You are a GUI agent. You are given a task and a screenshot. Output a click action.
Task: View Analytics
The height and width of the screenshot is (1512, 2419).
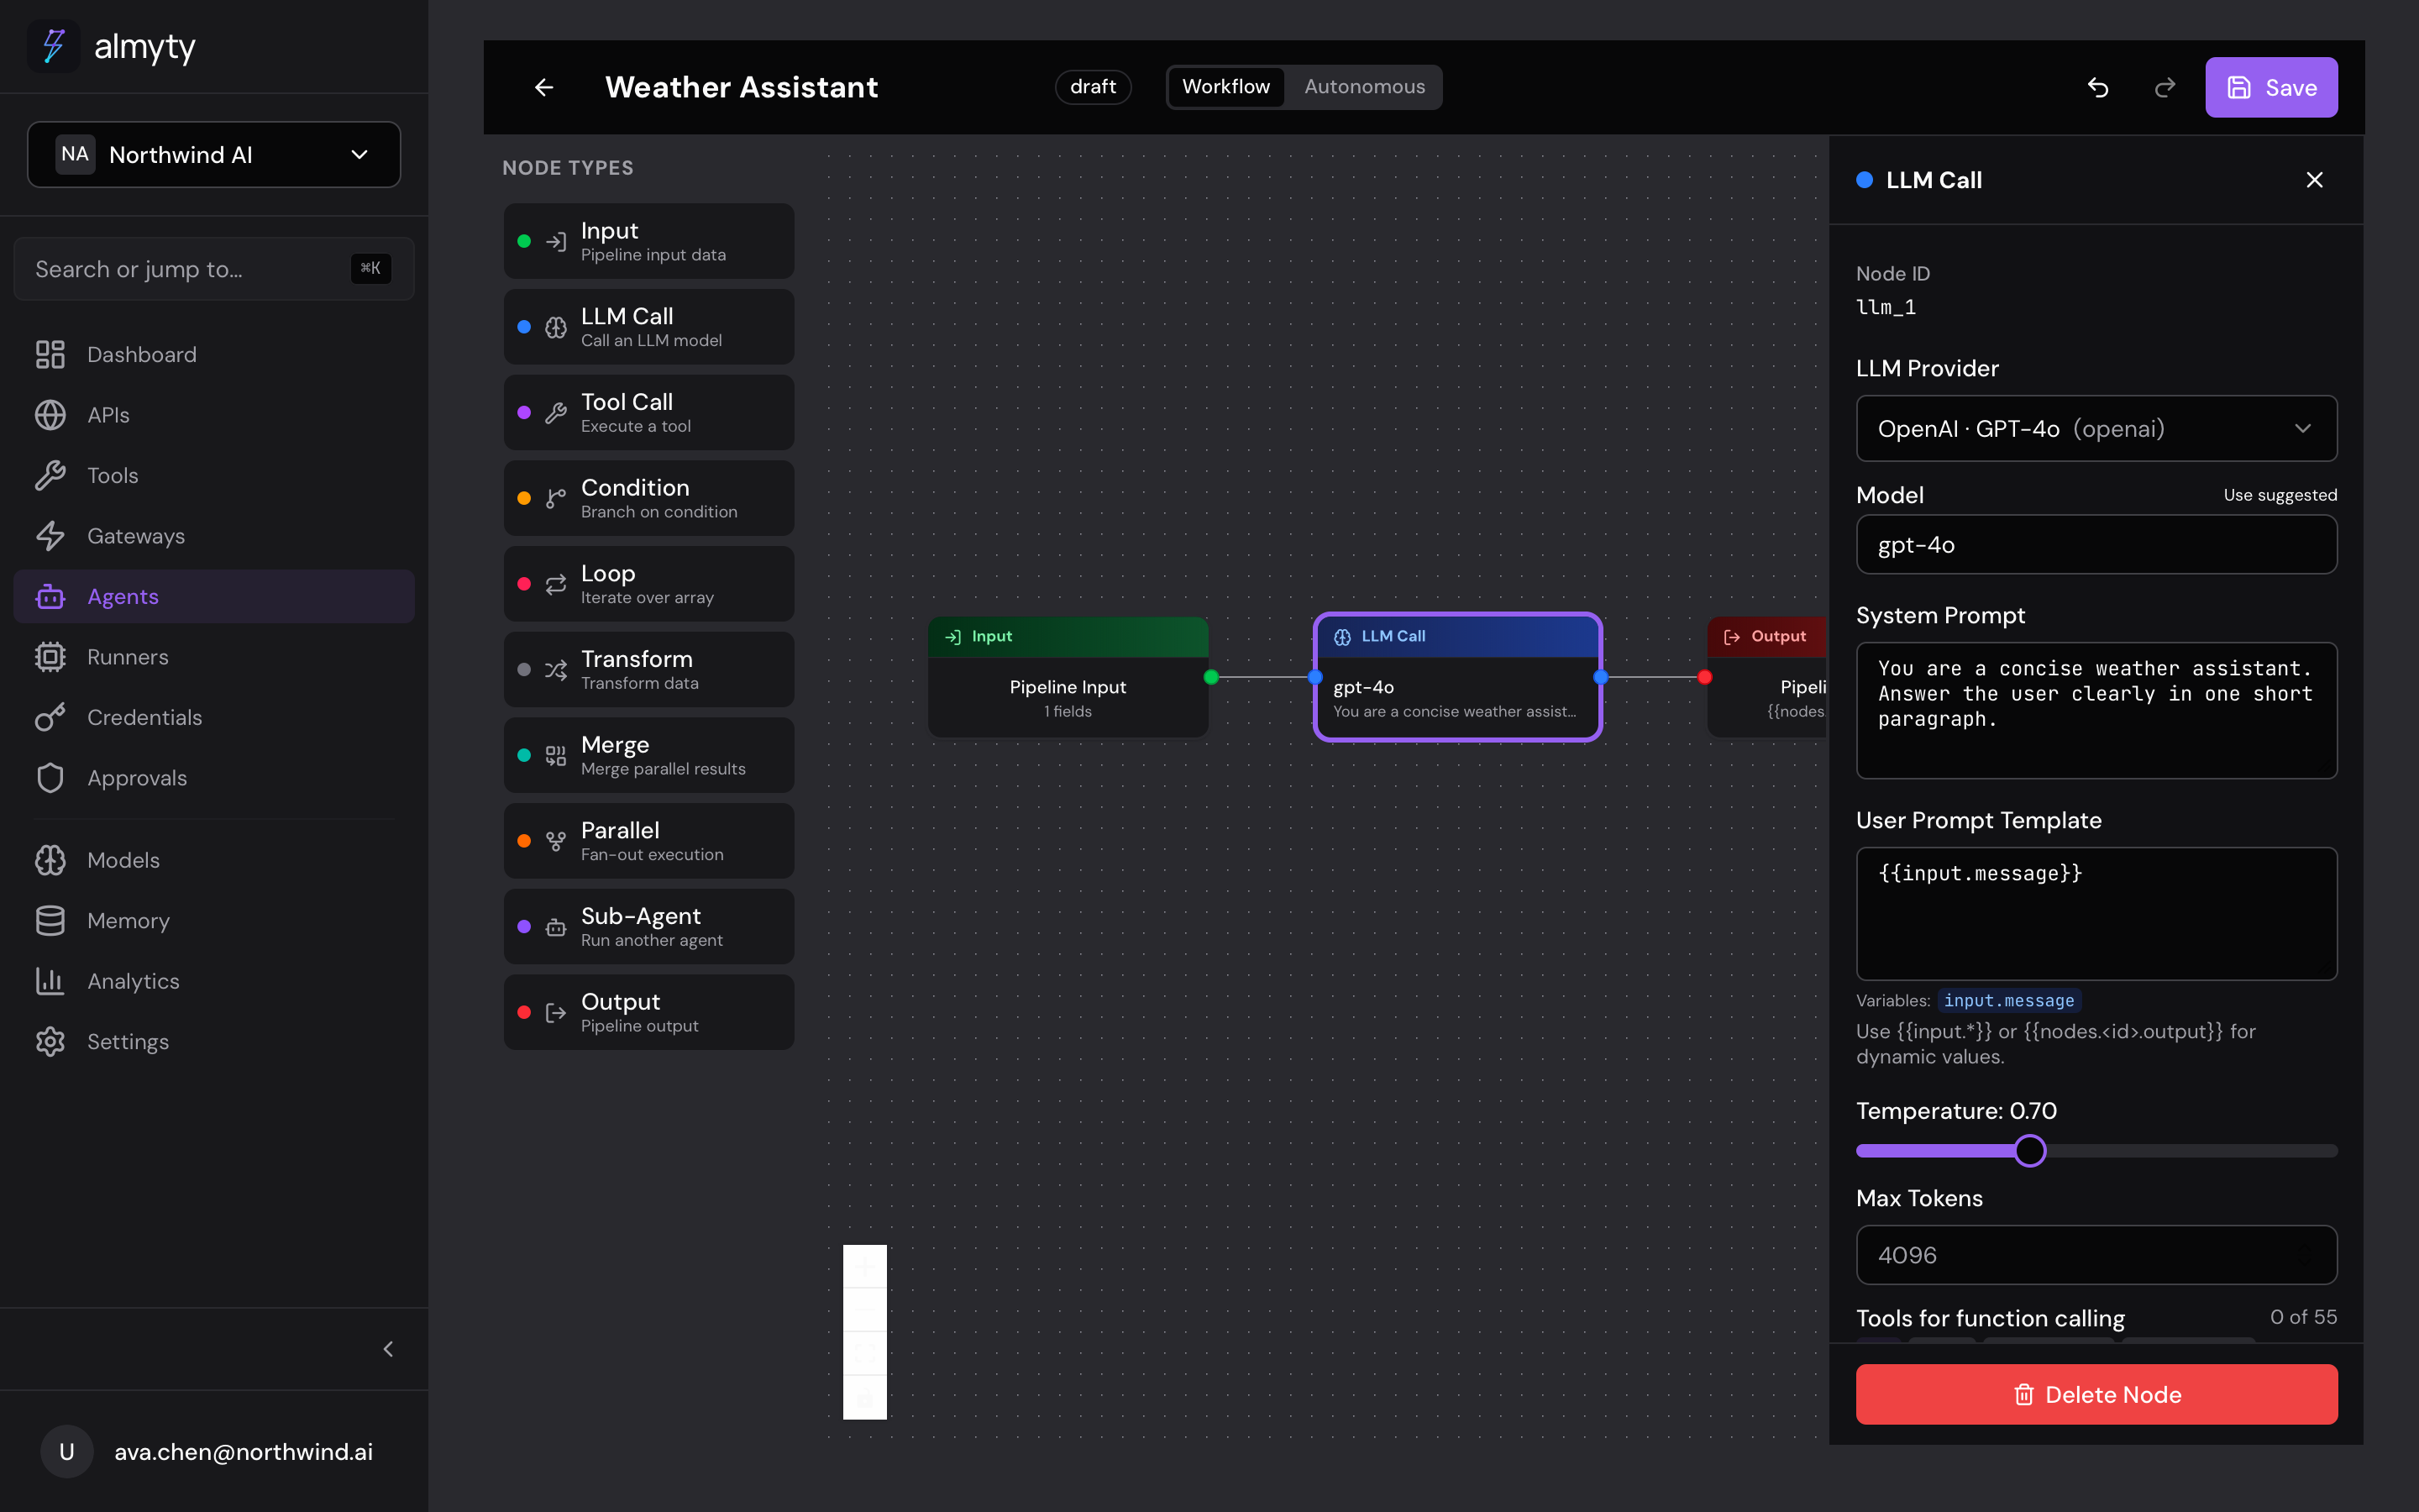tap(214, 981)
